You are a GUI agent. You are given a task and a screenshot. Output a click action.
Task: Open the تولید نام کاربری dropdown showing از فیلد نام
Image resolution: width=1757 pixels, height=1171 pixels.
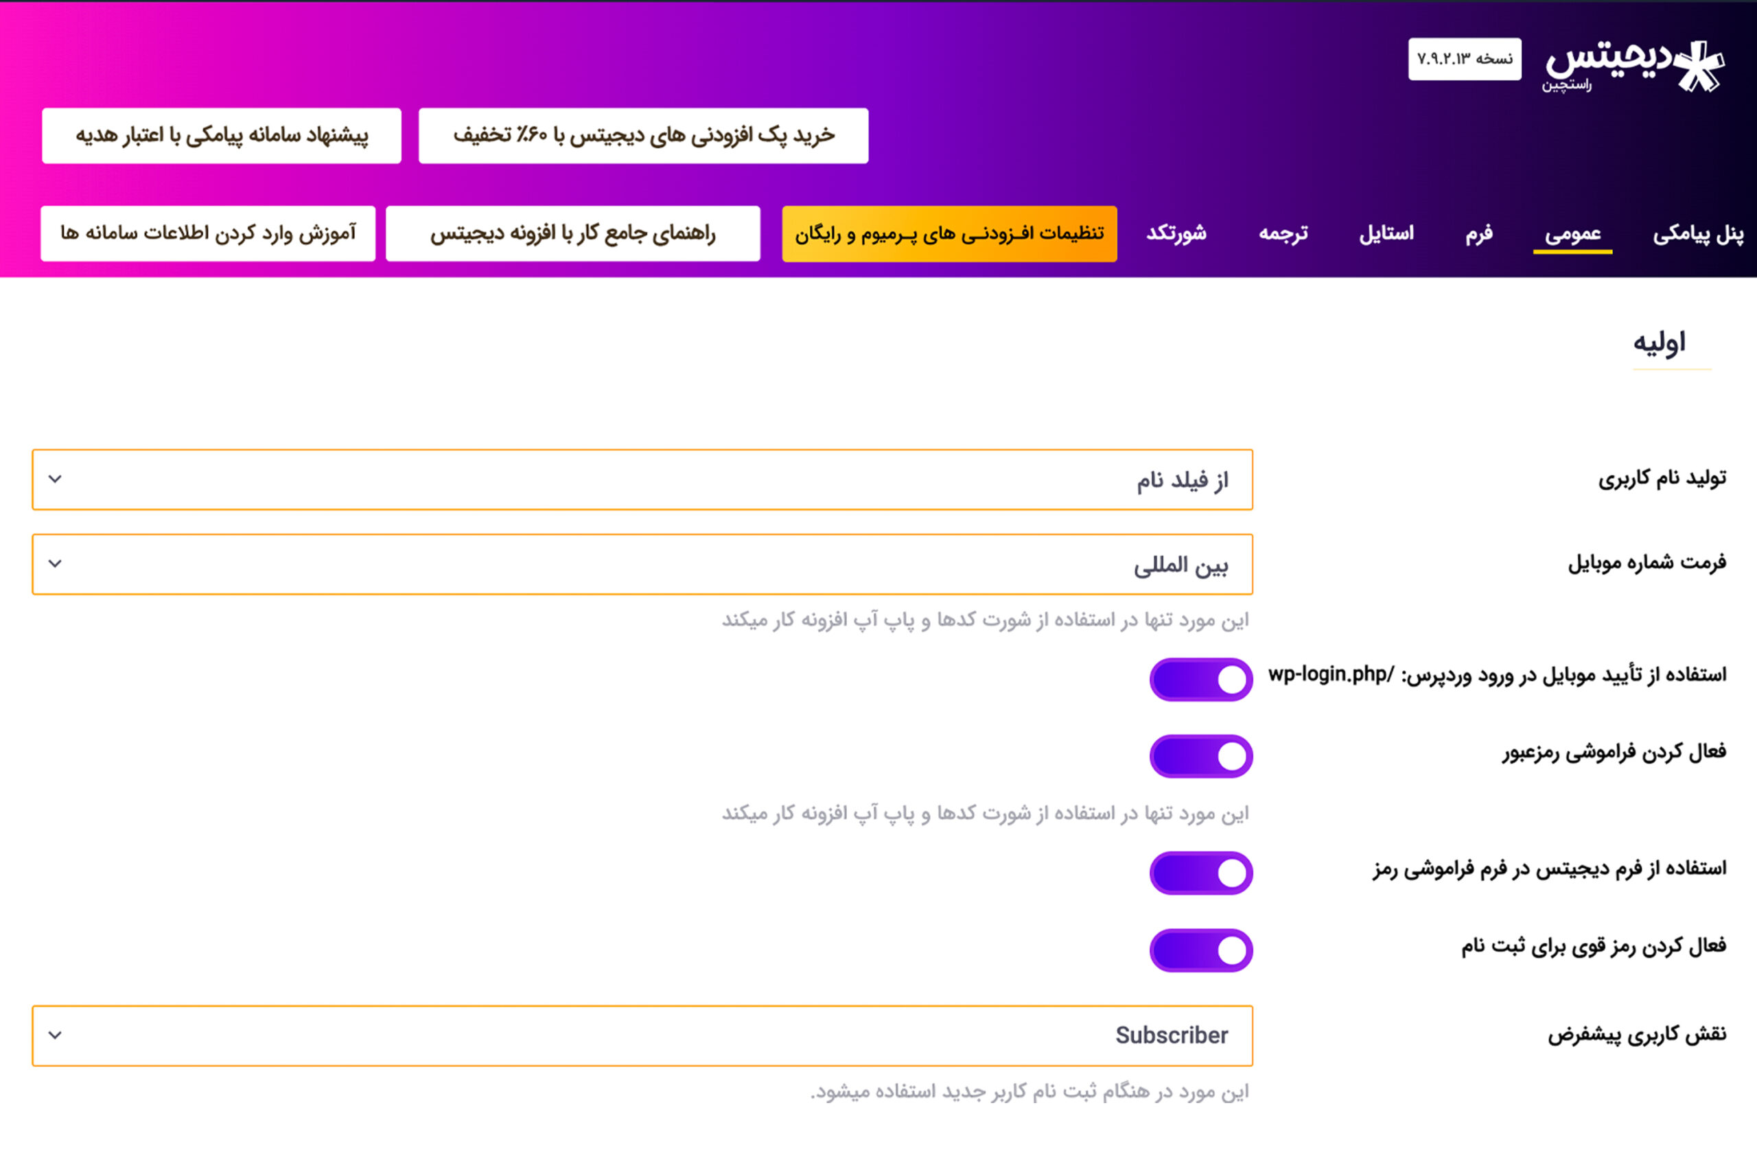coord(642,480)
